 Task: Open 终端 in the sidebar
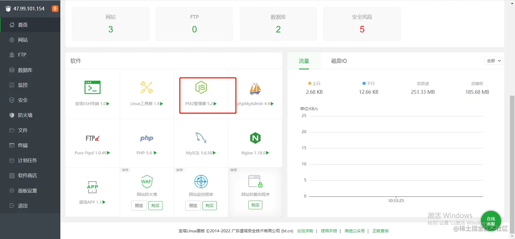30,145
